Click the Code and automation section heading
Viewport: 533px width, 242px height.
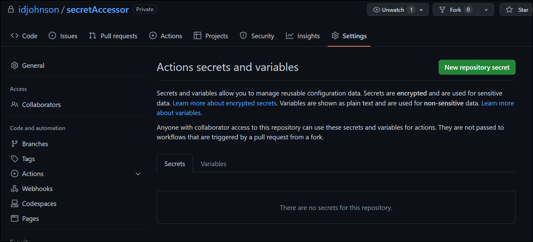click(x=38, y=128)
